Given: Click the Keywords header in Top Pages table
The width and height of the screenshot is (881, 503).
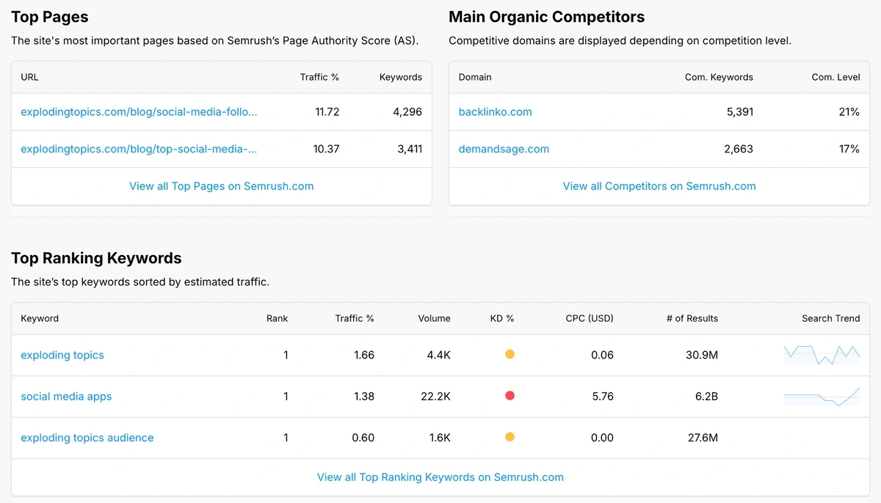Looking at the screenshot, I should click(x=401, y=77).
